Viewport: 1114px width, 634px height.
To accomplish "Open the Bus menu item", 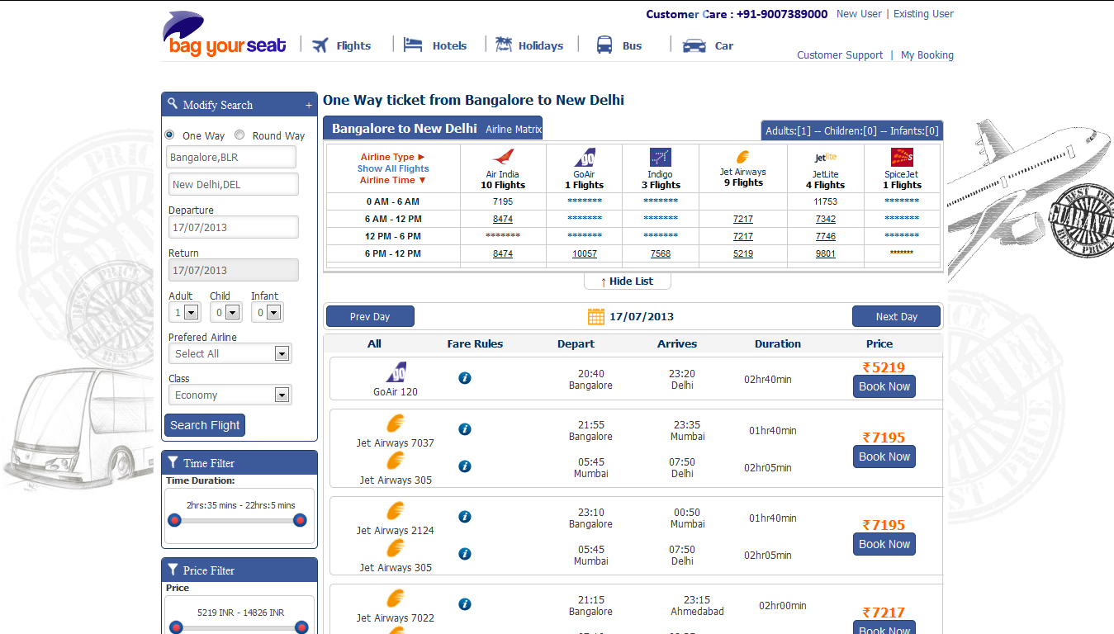I will 633,46.
